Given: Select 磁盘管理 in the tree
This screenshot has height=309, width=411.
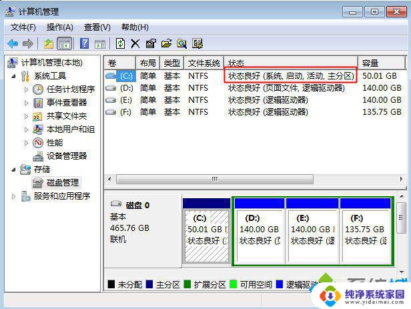Looking at the screenshot, I should [x=63, y=183].
